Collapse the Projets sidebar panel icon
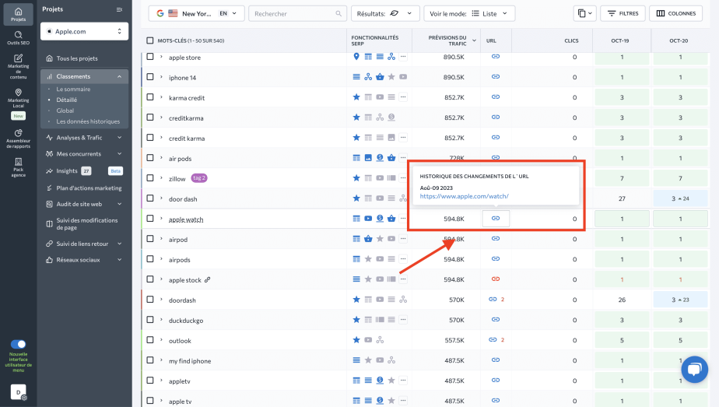The height and width of the screenshot is (407, 719). tap(119, 9)
